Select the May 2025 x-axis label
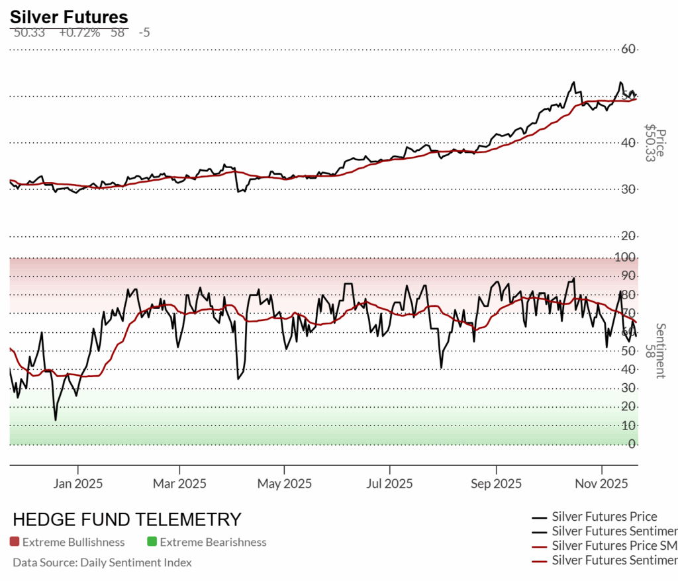 (x=283, y=484)
